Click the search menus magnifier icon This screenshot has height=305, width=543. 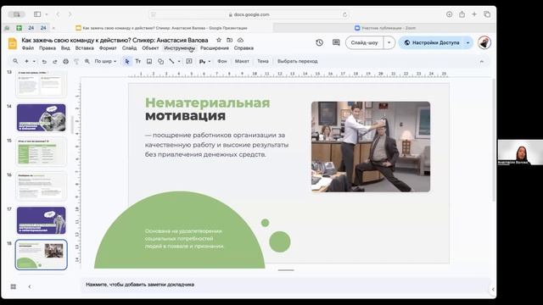click(x=15, y=61)
